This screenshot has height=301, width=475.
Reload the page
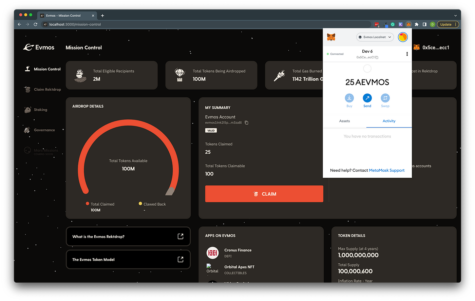tap(35, 24)
